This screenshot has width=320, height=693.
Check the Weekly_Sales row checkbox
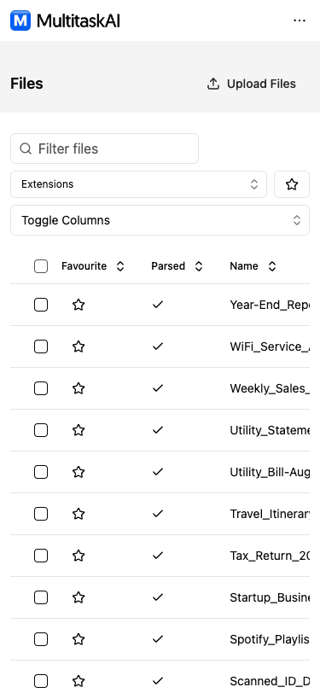41,388
